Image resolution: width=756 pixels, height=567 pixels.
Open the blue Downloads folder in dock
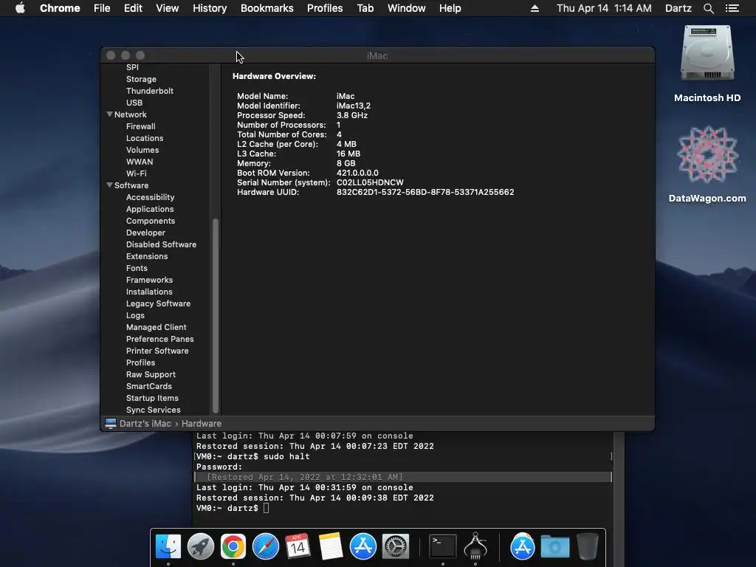pos(555,547)
